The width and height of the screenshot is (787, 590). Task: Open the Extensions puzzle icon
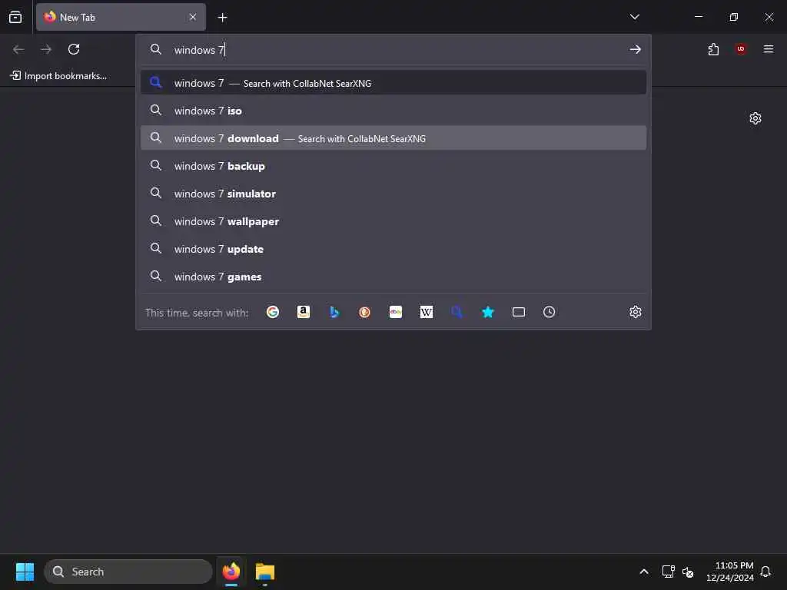(x=713, y=49)
